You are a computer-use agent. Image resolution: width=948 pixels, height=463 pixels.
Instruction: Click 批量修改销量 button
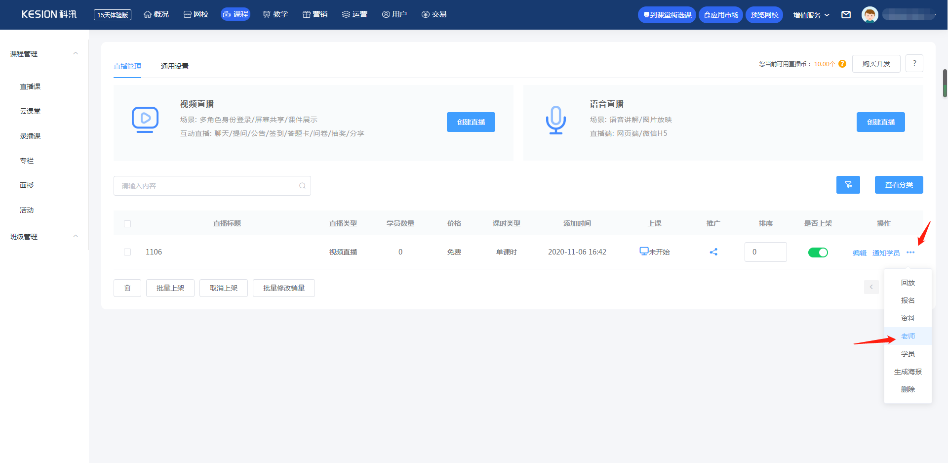284,288
